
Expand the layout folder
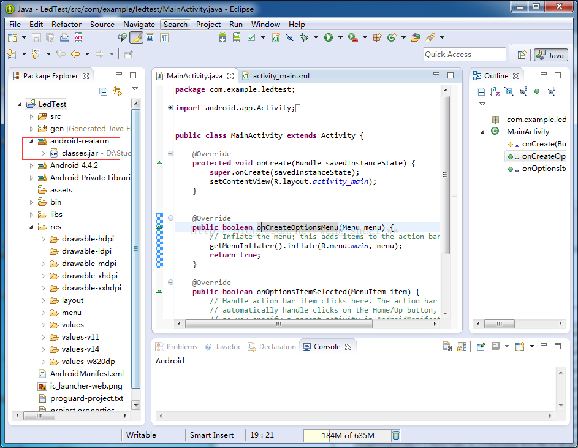tap(43, 300)
